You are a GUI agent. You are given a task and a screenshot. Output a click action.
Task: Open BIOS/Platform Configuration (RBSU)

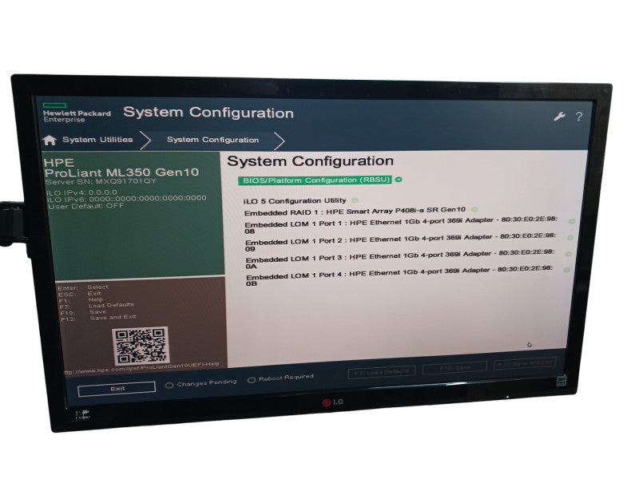[315, 180]
